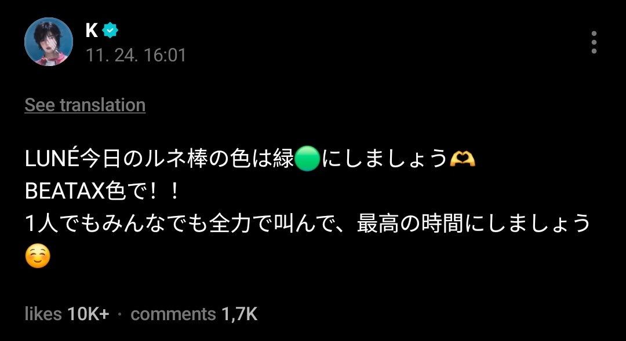
Task: Click the first line starting with LUNÉ
Action: tap(250, 159)
